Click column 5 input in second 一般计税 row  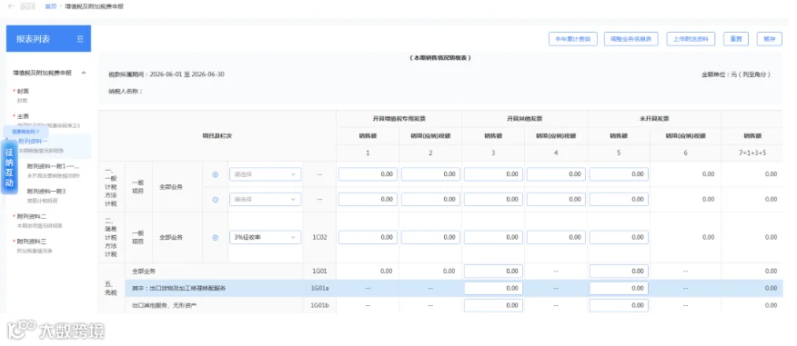tap(619, 200)
